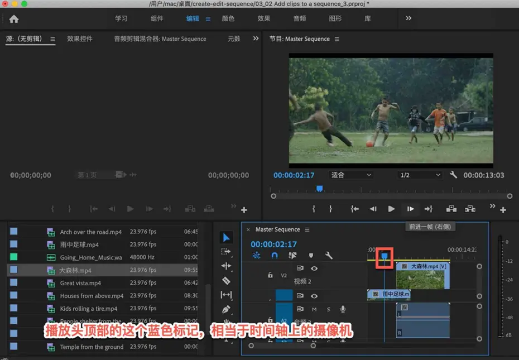Select the 大森林.mp4 [V] clip in the timeline

[x=422, y=276]
